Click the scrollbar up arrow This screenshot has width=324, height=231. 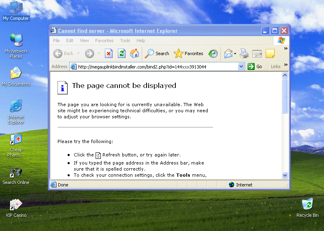(285, 75)
